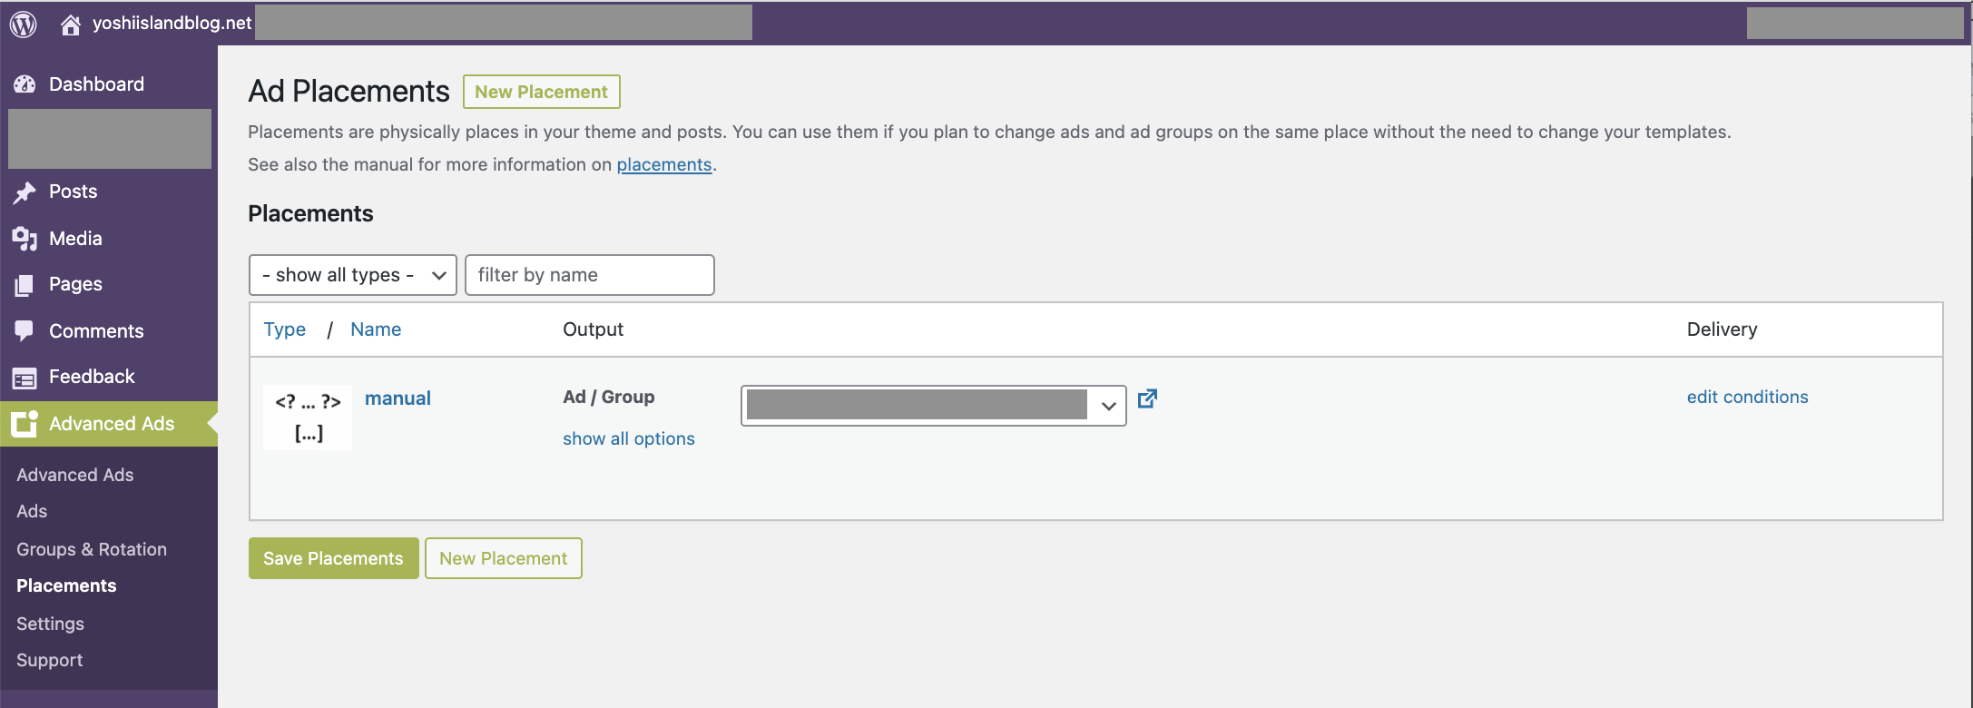Click the WordPress logo icon
Screen dimensions: 1973x708
[24, 24]
